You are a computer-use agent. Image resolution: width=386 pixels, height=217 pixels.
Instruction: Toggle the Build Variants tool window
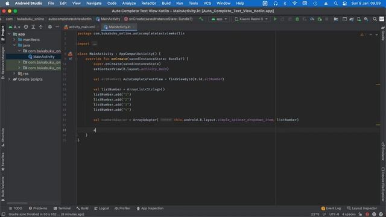pyautogui.click(x=3, y=189)
